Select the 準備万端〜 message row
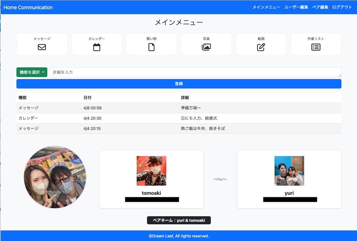 click(179, 108)
